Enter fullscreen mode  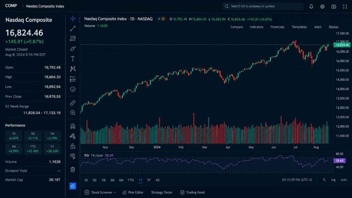[x=345, y=7]
